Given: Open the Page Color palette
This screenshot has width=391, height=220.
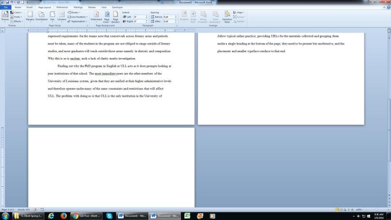Looking at the screenshot, I should click(x=106, y=17).
